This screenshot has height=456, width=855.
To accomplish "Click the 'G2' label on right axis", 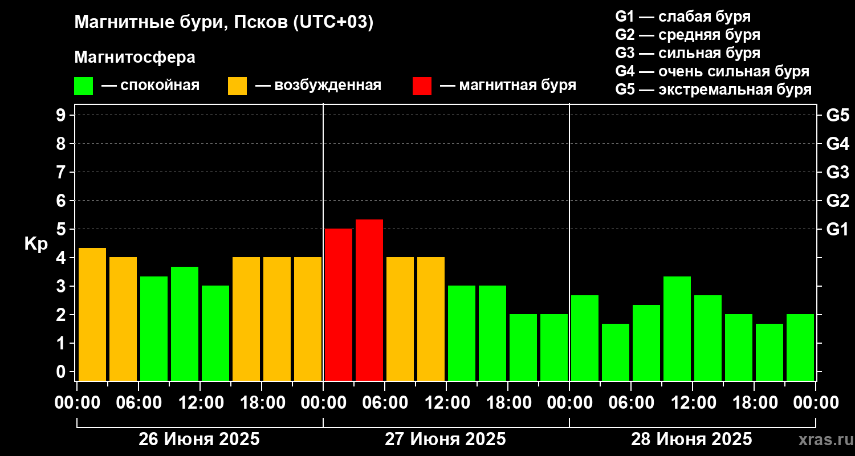I will (837, 201).
